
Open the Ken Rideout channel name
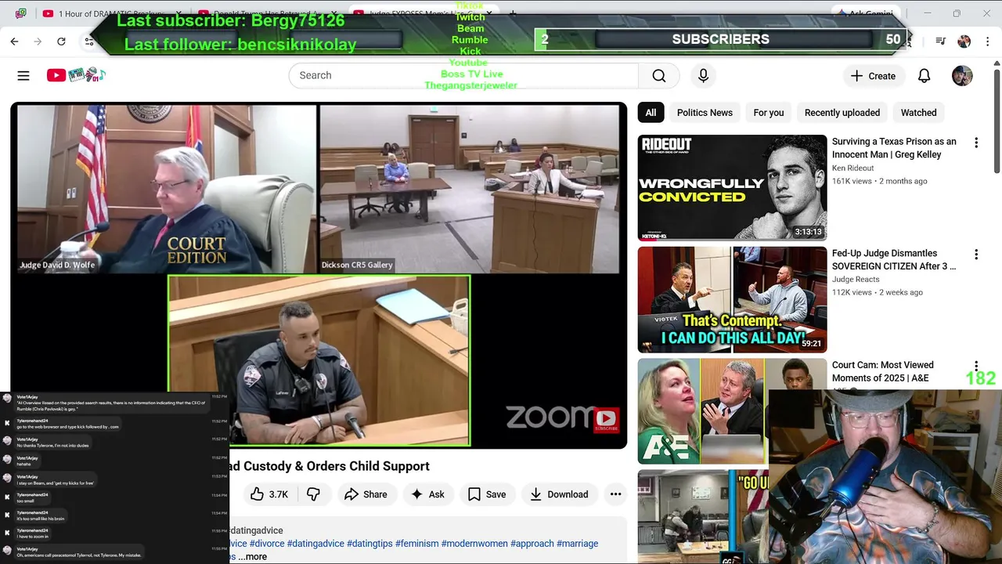[852, 168]
